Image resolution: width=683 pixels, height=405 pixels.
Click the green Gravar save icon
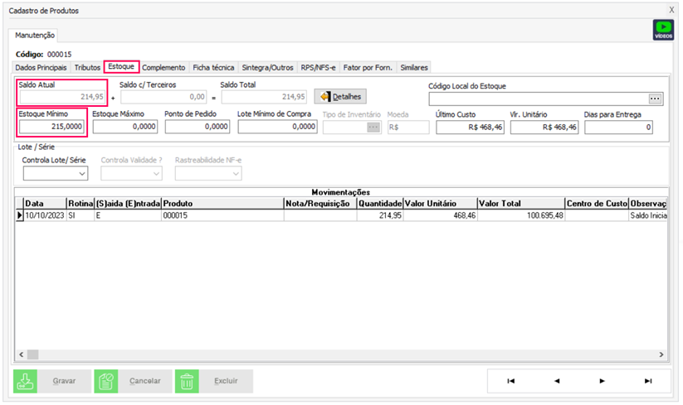[25, 381]
